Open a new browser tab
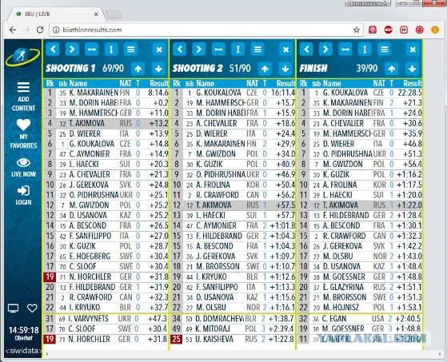The width and height of the screenshot is (447, 362). (114, 14)
